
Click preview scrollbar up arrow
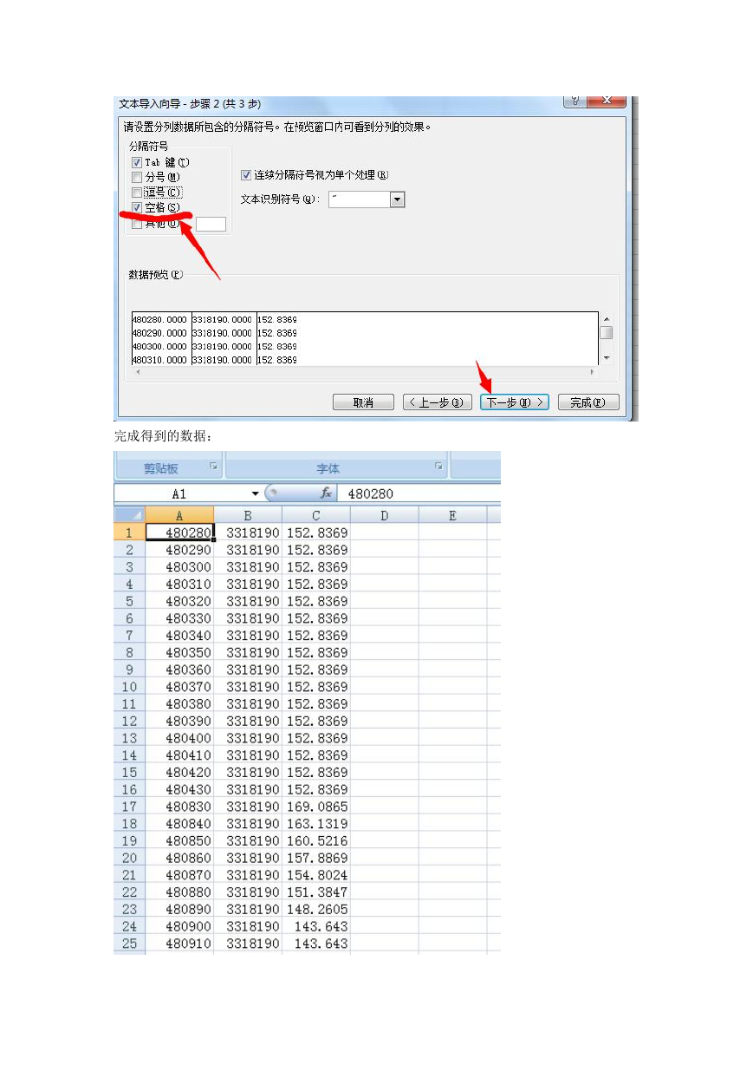click(x=607, y=319)
